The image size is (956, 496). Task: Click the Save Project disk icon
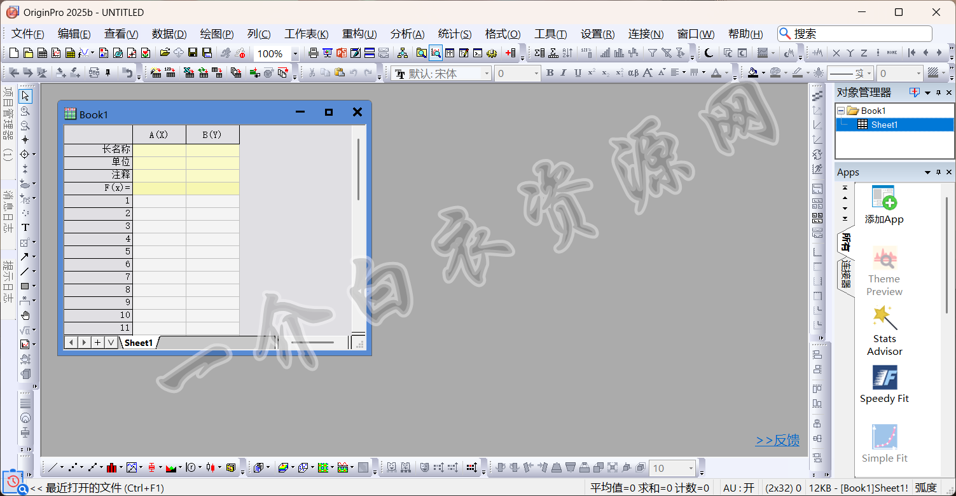tap(193, 53)
